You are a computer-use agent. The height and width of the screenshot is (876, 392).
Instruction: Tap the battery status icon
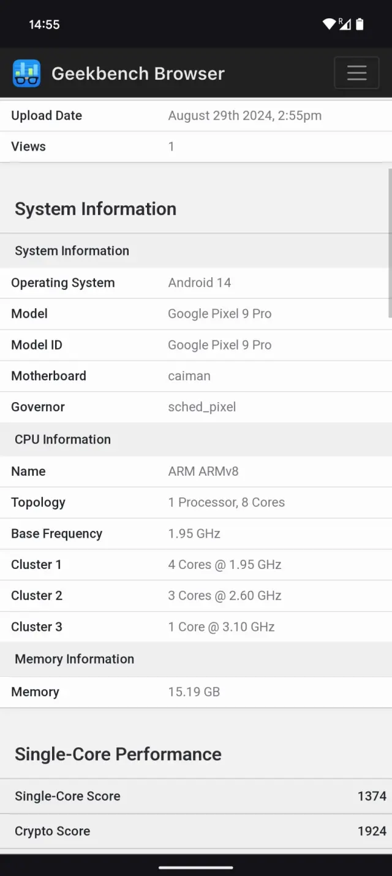(x=360, y=24)
